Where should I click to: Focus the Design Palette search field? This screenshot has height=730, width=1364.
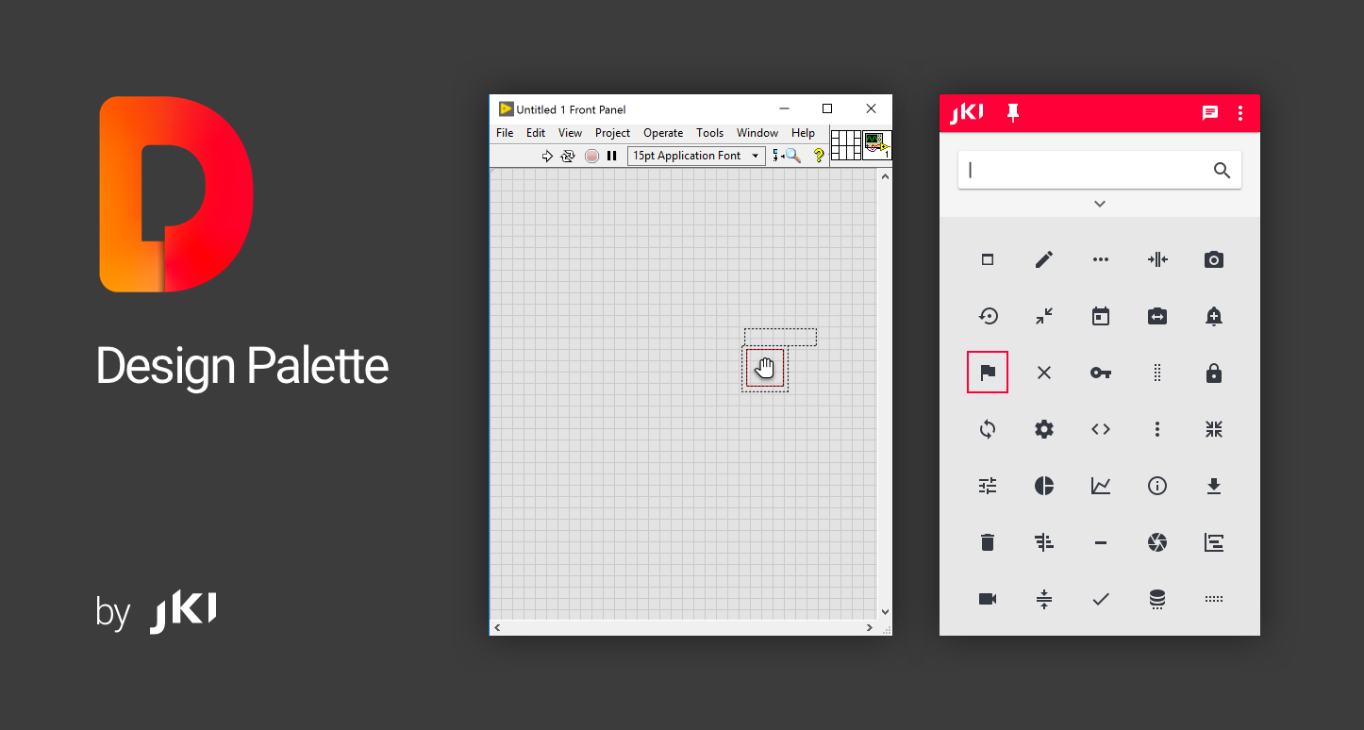coord(1100,170)
